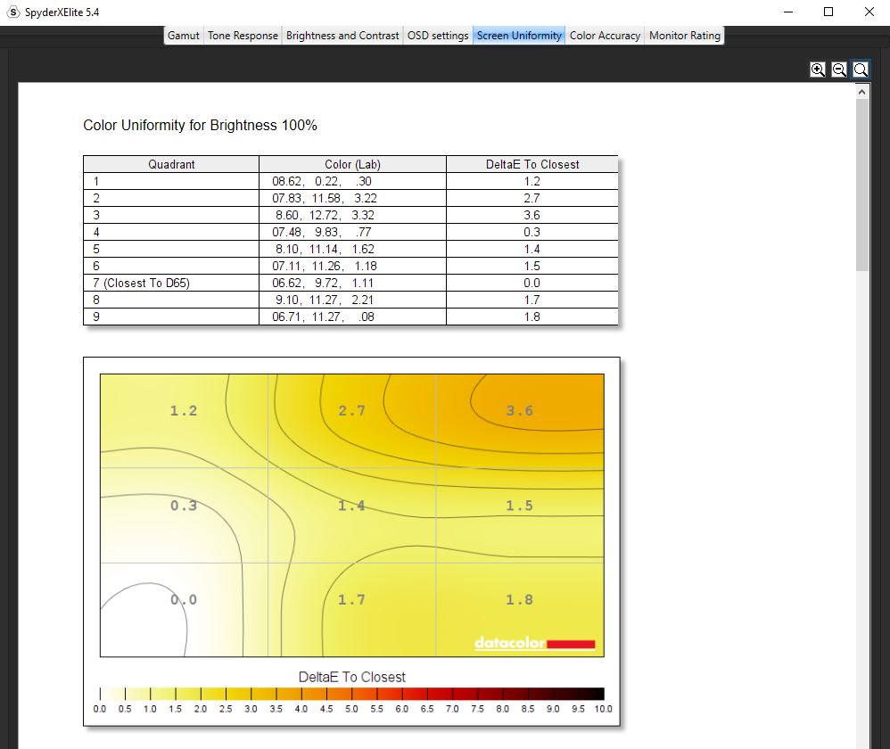This screenshot has height=749, width=890.
Task: Click the zoom in magnifier icon
Action: (817, 70)
